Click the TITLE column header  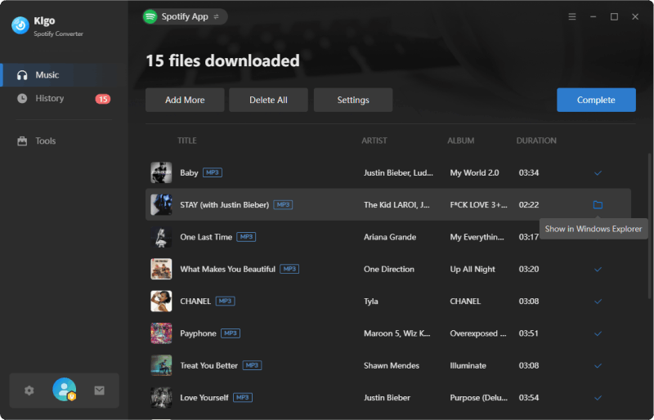[187, 141]
